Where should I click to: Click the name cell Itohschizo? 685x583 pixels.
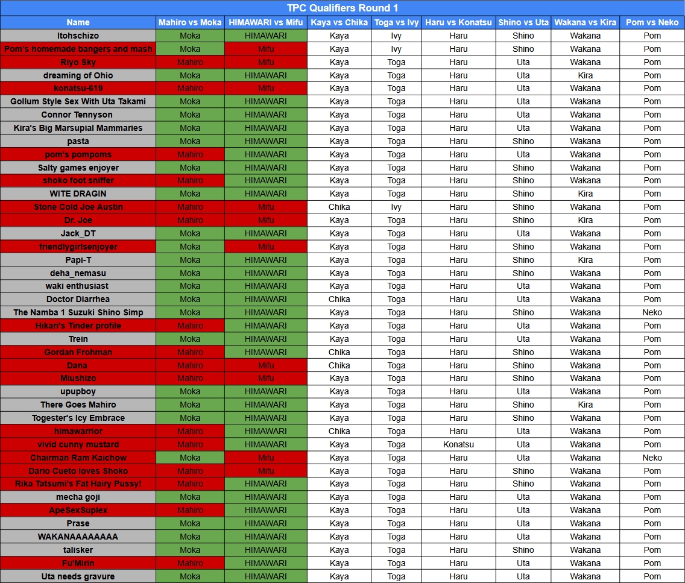tap(78, 36)
